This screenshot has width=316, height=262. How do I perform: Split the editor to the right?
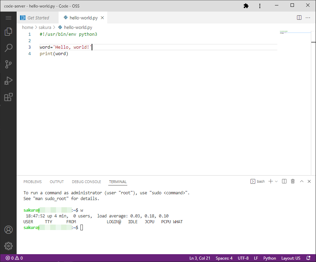tap(299, 18)
